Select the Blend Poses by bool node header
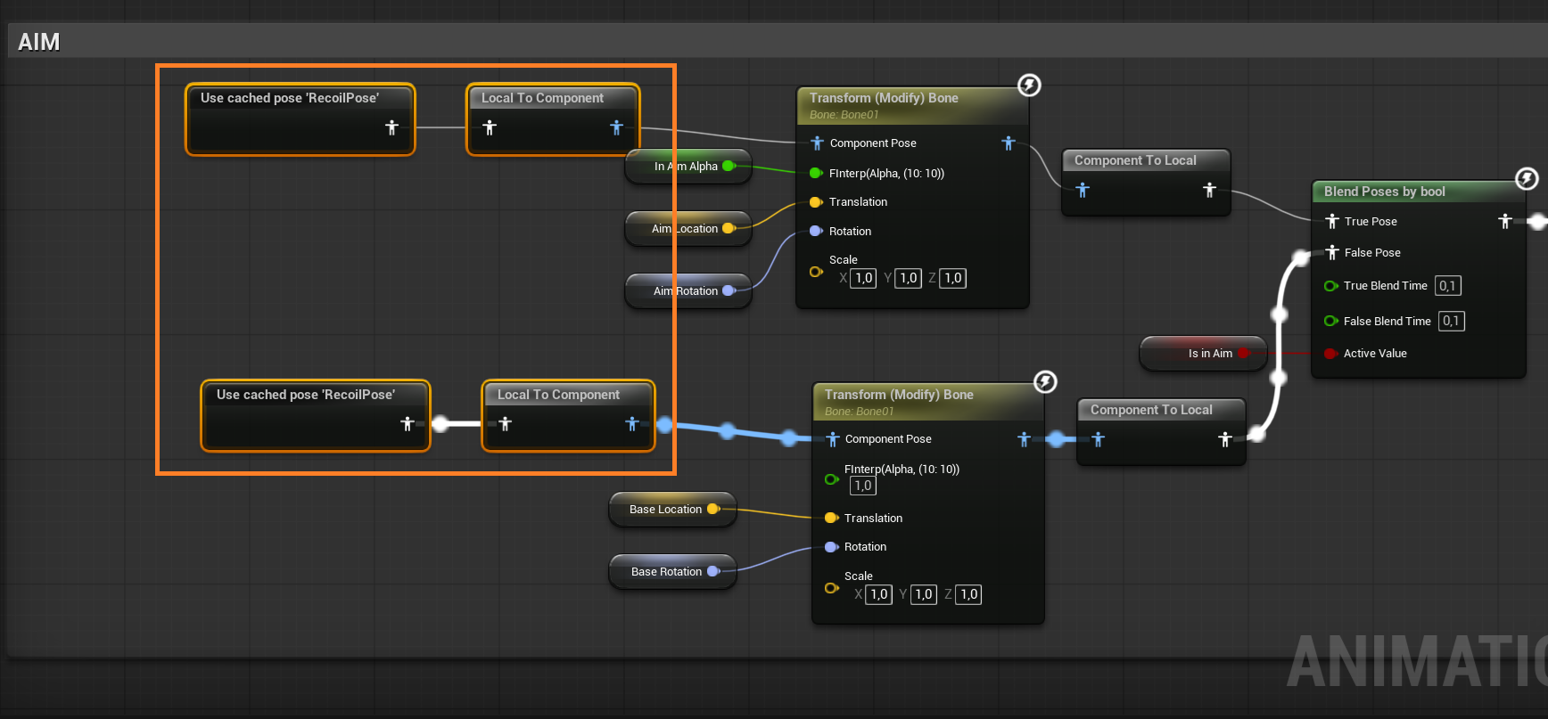Screen dimensions: 1548x719 coord(1409,192)
